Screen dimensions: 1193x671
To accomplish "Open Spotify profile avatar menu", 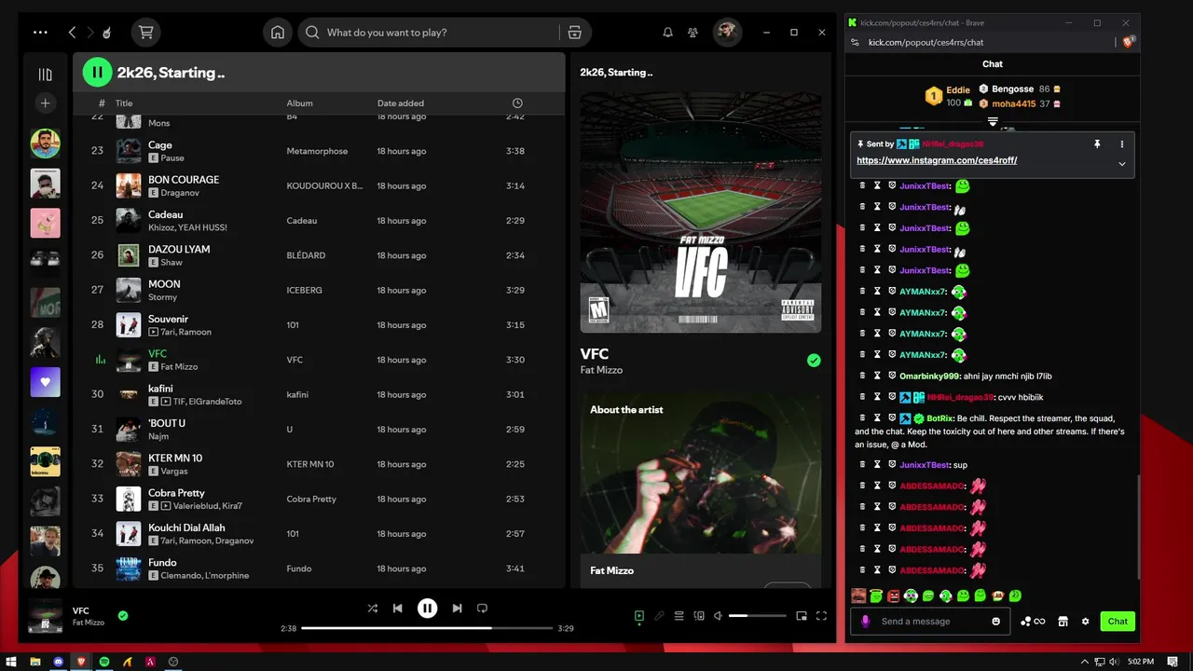I will click(727, 32).
